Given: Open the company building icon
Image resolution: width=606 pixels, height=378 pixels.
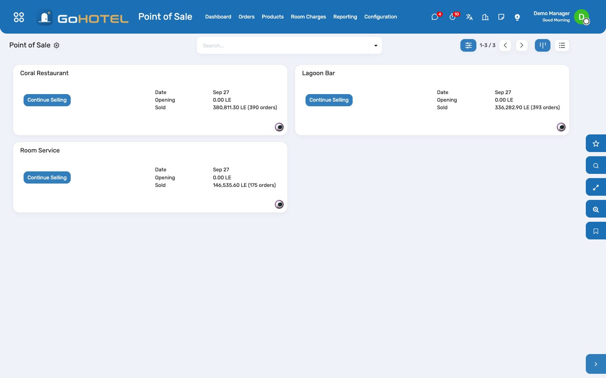Looking at the screenshot, I should pyautogui.click(x=485, y=17).
